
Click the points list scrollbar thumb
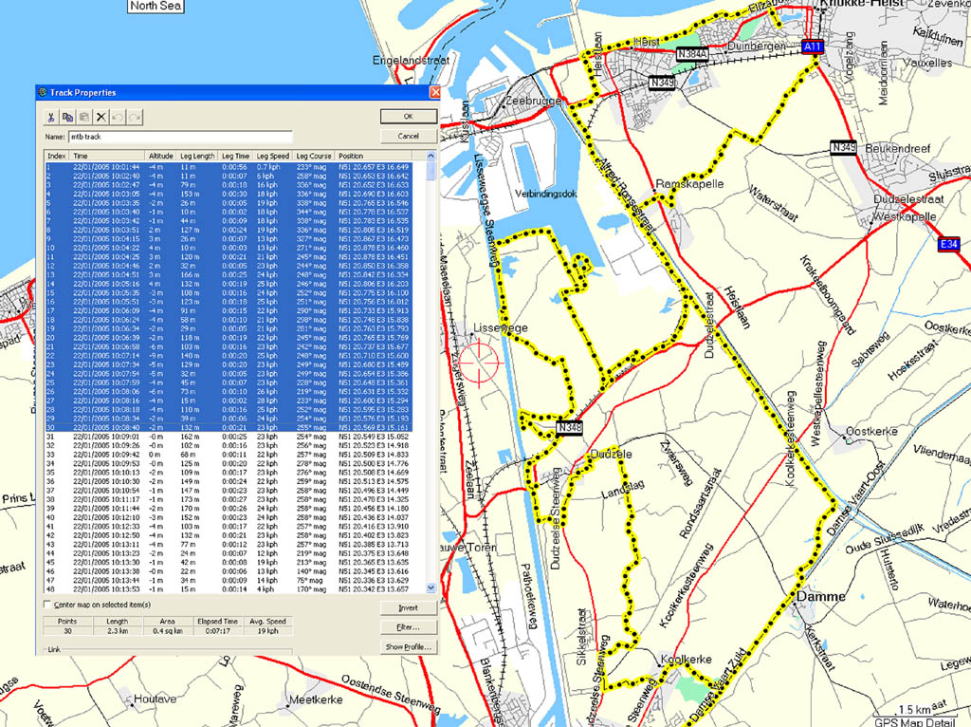[x=431, y=171]
